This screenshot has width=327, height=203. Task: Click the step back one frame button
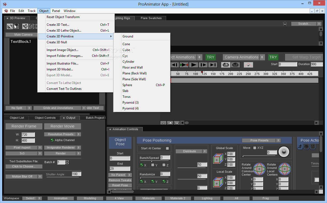pos(175,65)
